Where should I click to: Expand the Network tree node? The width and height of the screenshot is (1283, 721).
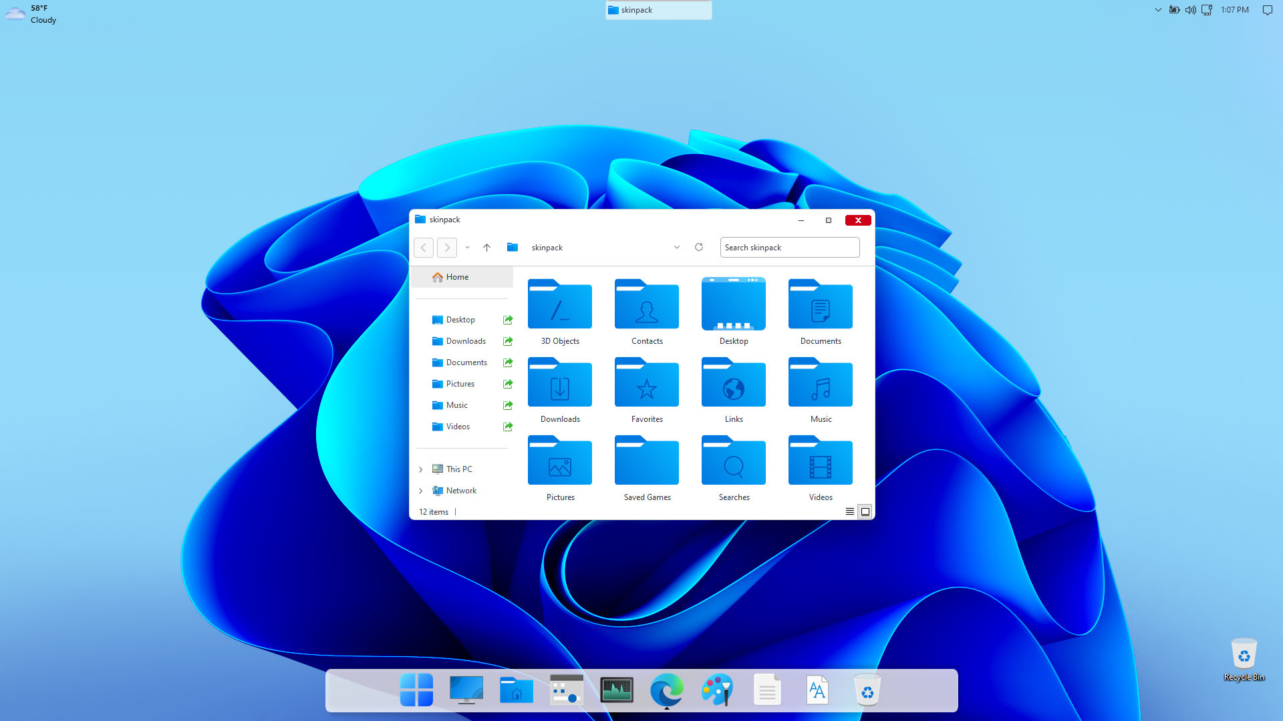tap(421, 491)
